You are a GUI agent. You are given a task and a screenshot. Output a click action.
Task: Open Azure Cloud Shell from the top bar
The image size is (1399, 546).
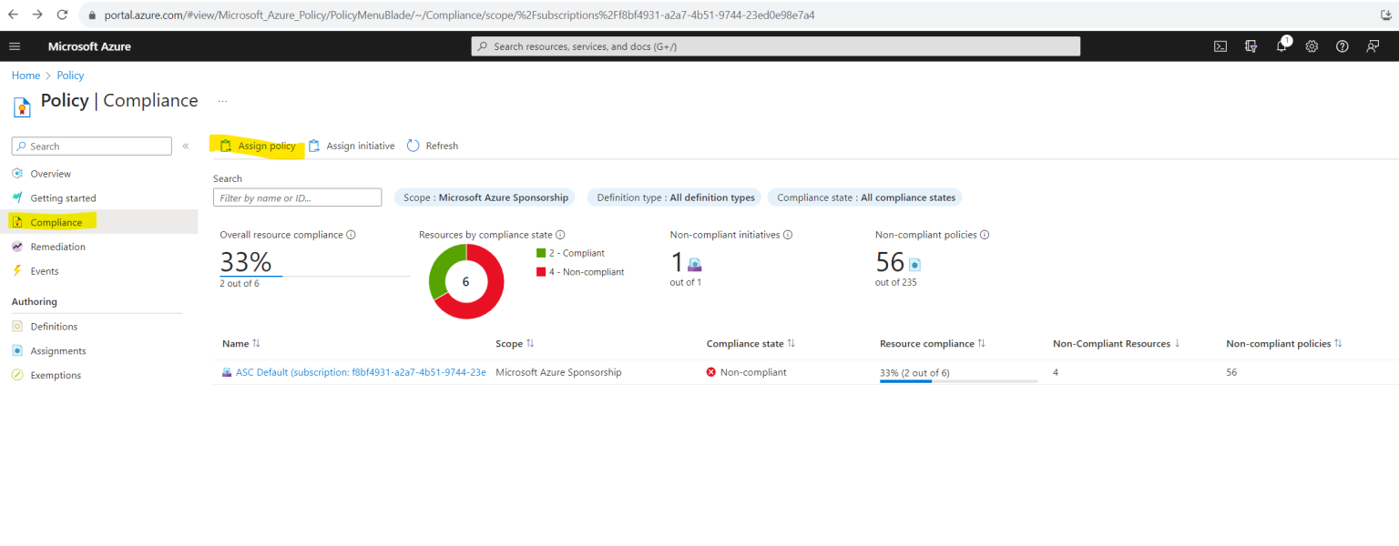(1220, 45)
